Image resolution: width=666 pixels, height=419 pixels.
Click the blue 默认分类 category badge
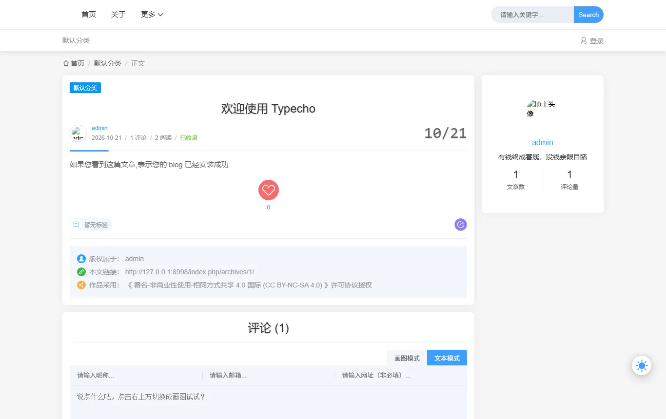point(85,88)
